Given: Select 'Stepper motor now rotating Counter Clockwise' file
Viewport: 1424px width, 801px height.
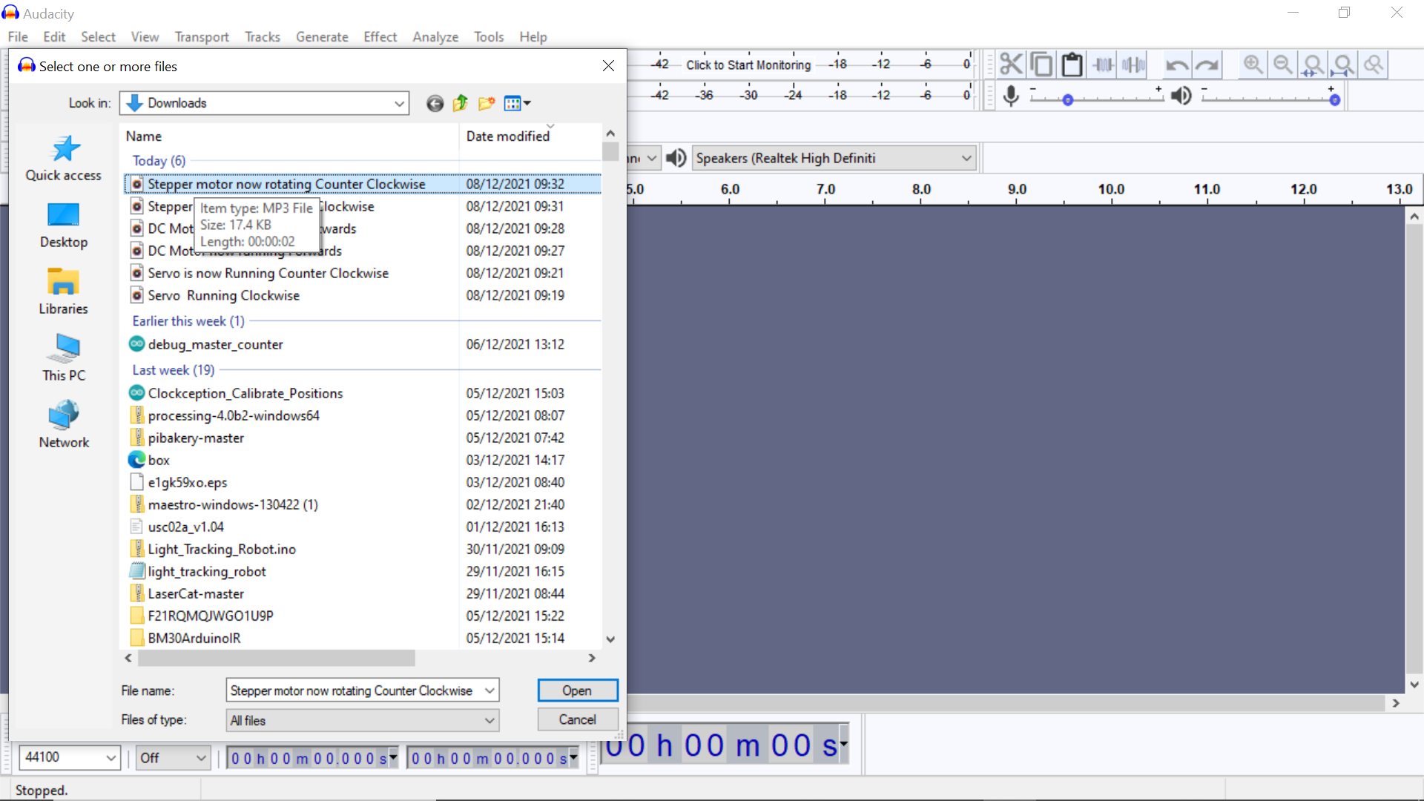Looking at the screenshot, I should [286, 184].
